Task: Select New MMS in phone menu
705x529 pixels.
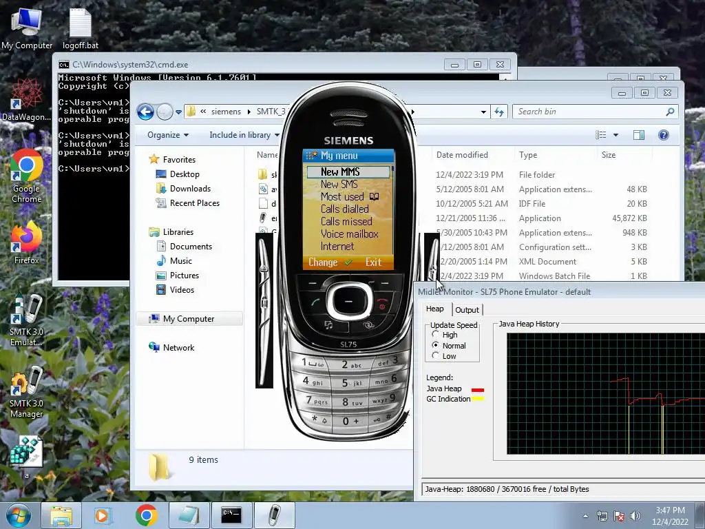Action: pyautogui.click(x=348, y=172)
